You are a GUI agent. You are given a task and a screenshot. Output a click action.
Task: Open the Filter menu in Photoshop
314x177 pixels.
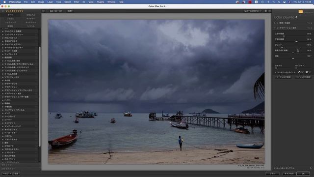(77, 2)
